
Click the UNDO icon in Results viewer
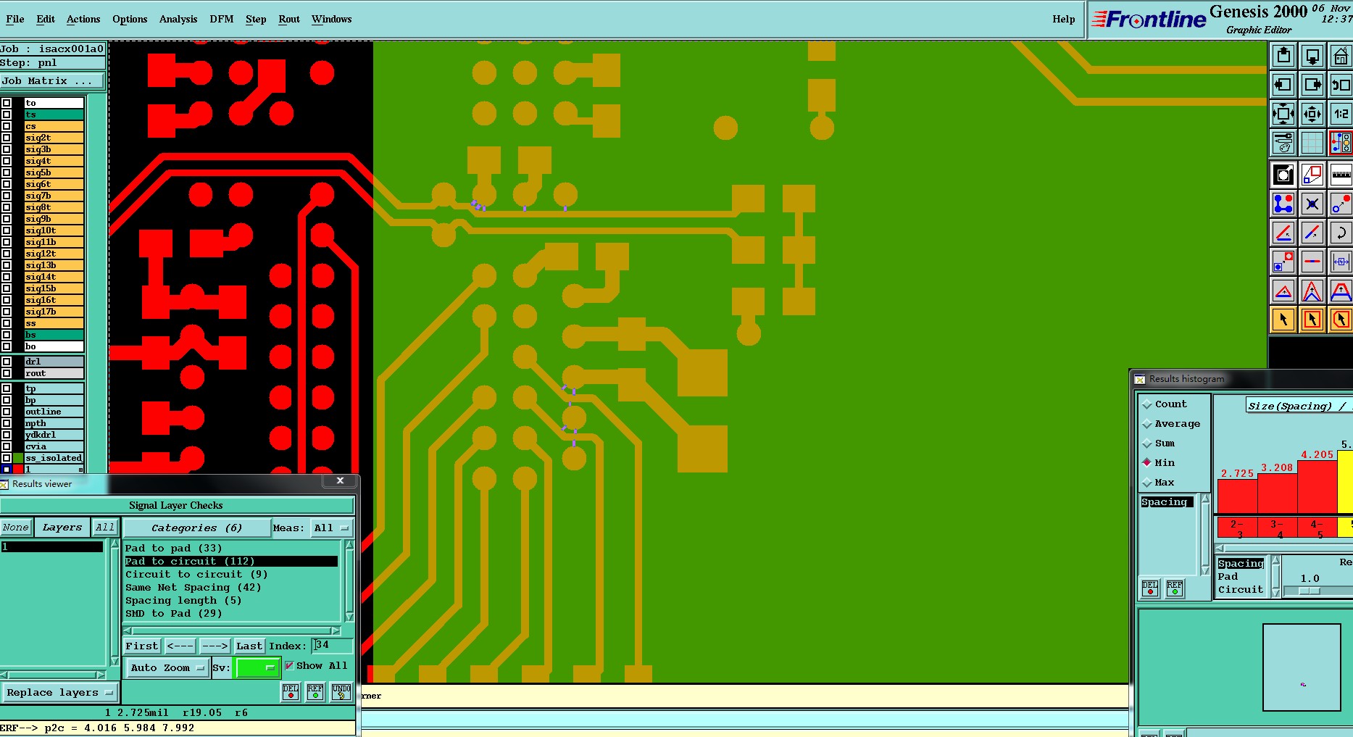tap(341, 692)
